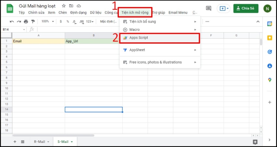Open the 123 number format dropdown
The height and width of the screenshot is (147, 277).
tap(90, 21)
